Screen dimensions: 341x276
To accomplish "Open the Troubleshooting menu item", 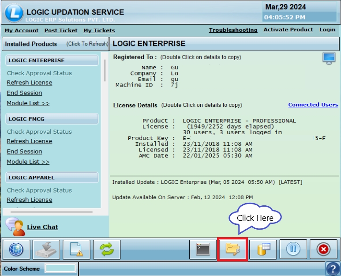I will 233,30.
